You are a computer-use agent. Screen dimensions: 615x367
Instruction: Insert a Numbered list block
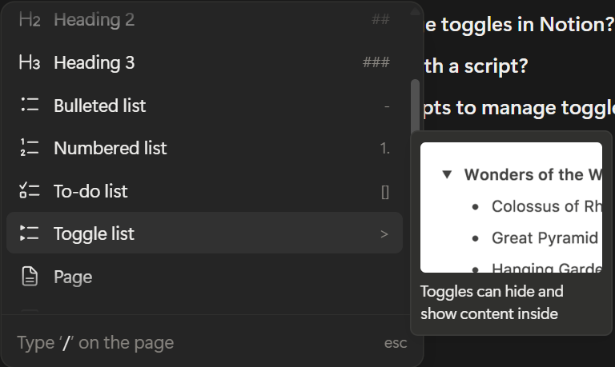[x=110, y=148]
